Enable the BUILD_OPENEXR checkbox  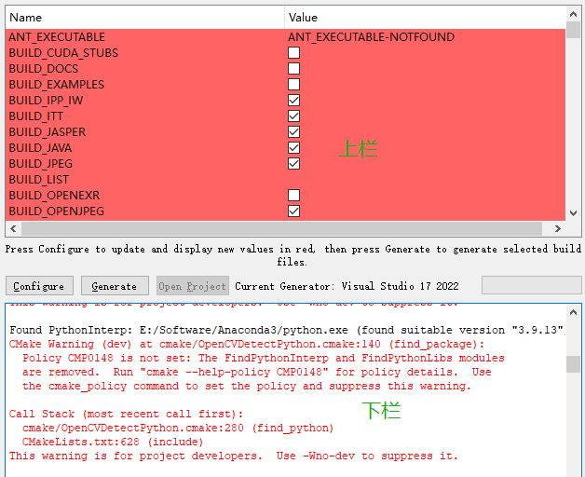293,196
